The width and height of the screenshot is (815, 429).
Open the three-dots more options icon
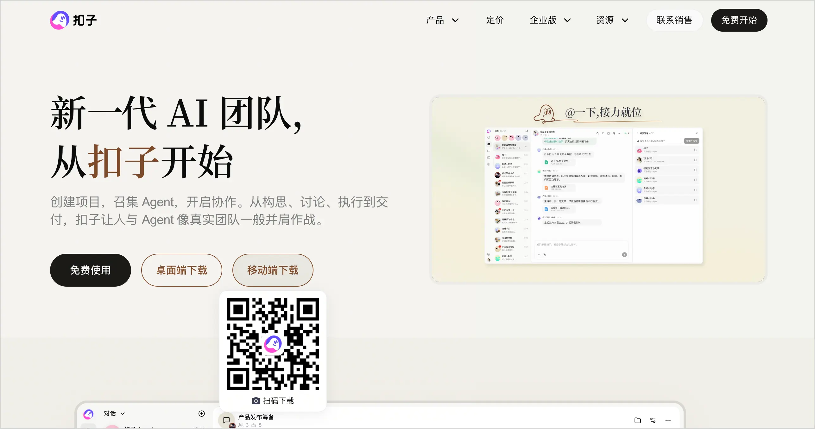click(668, 420)
